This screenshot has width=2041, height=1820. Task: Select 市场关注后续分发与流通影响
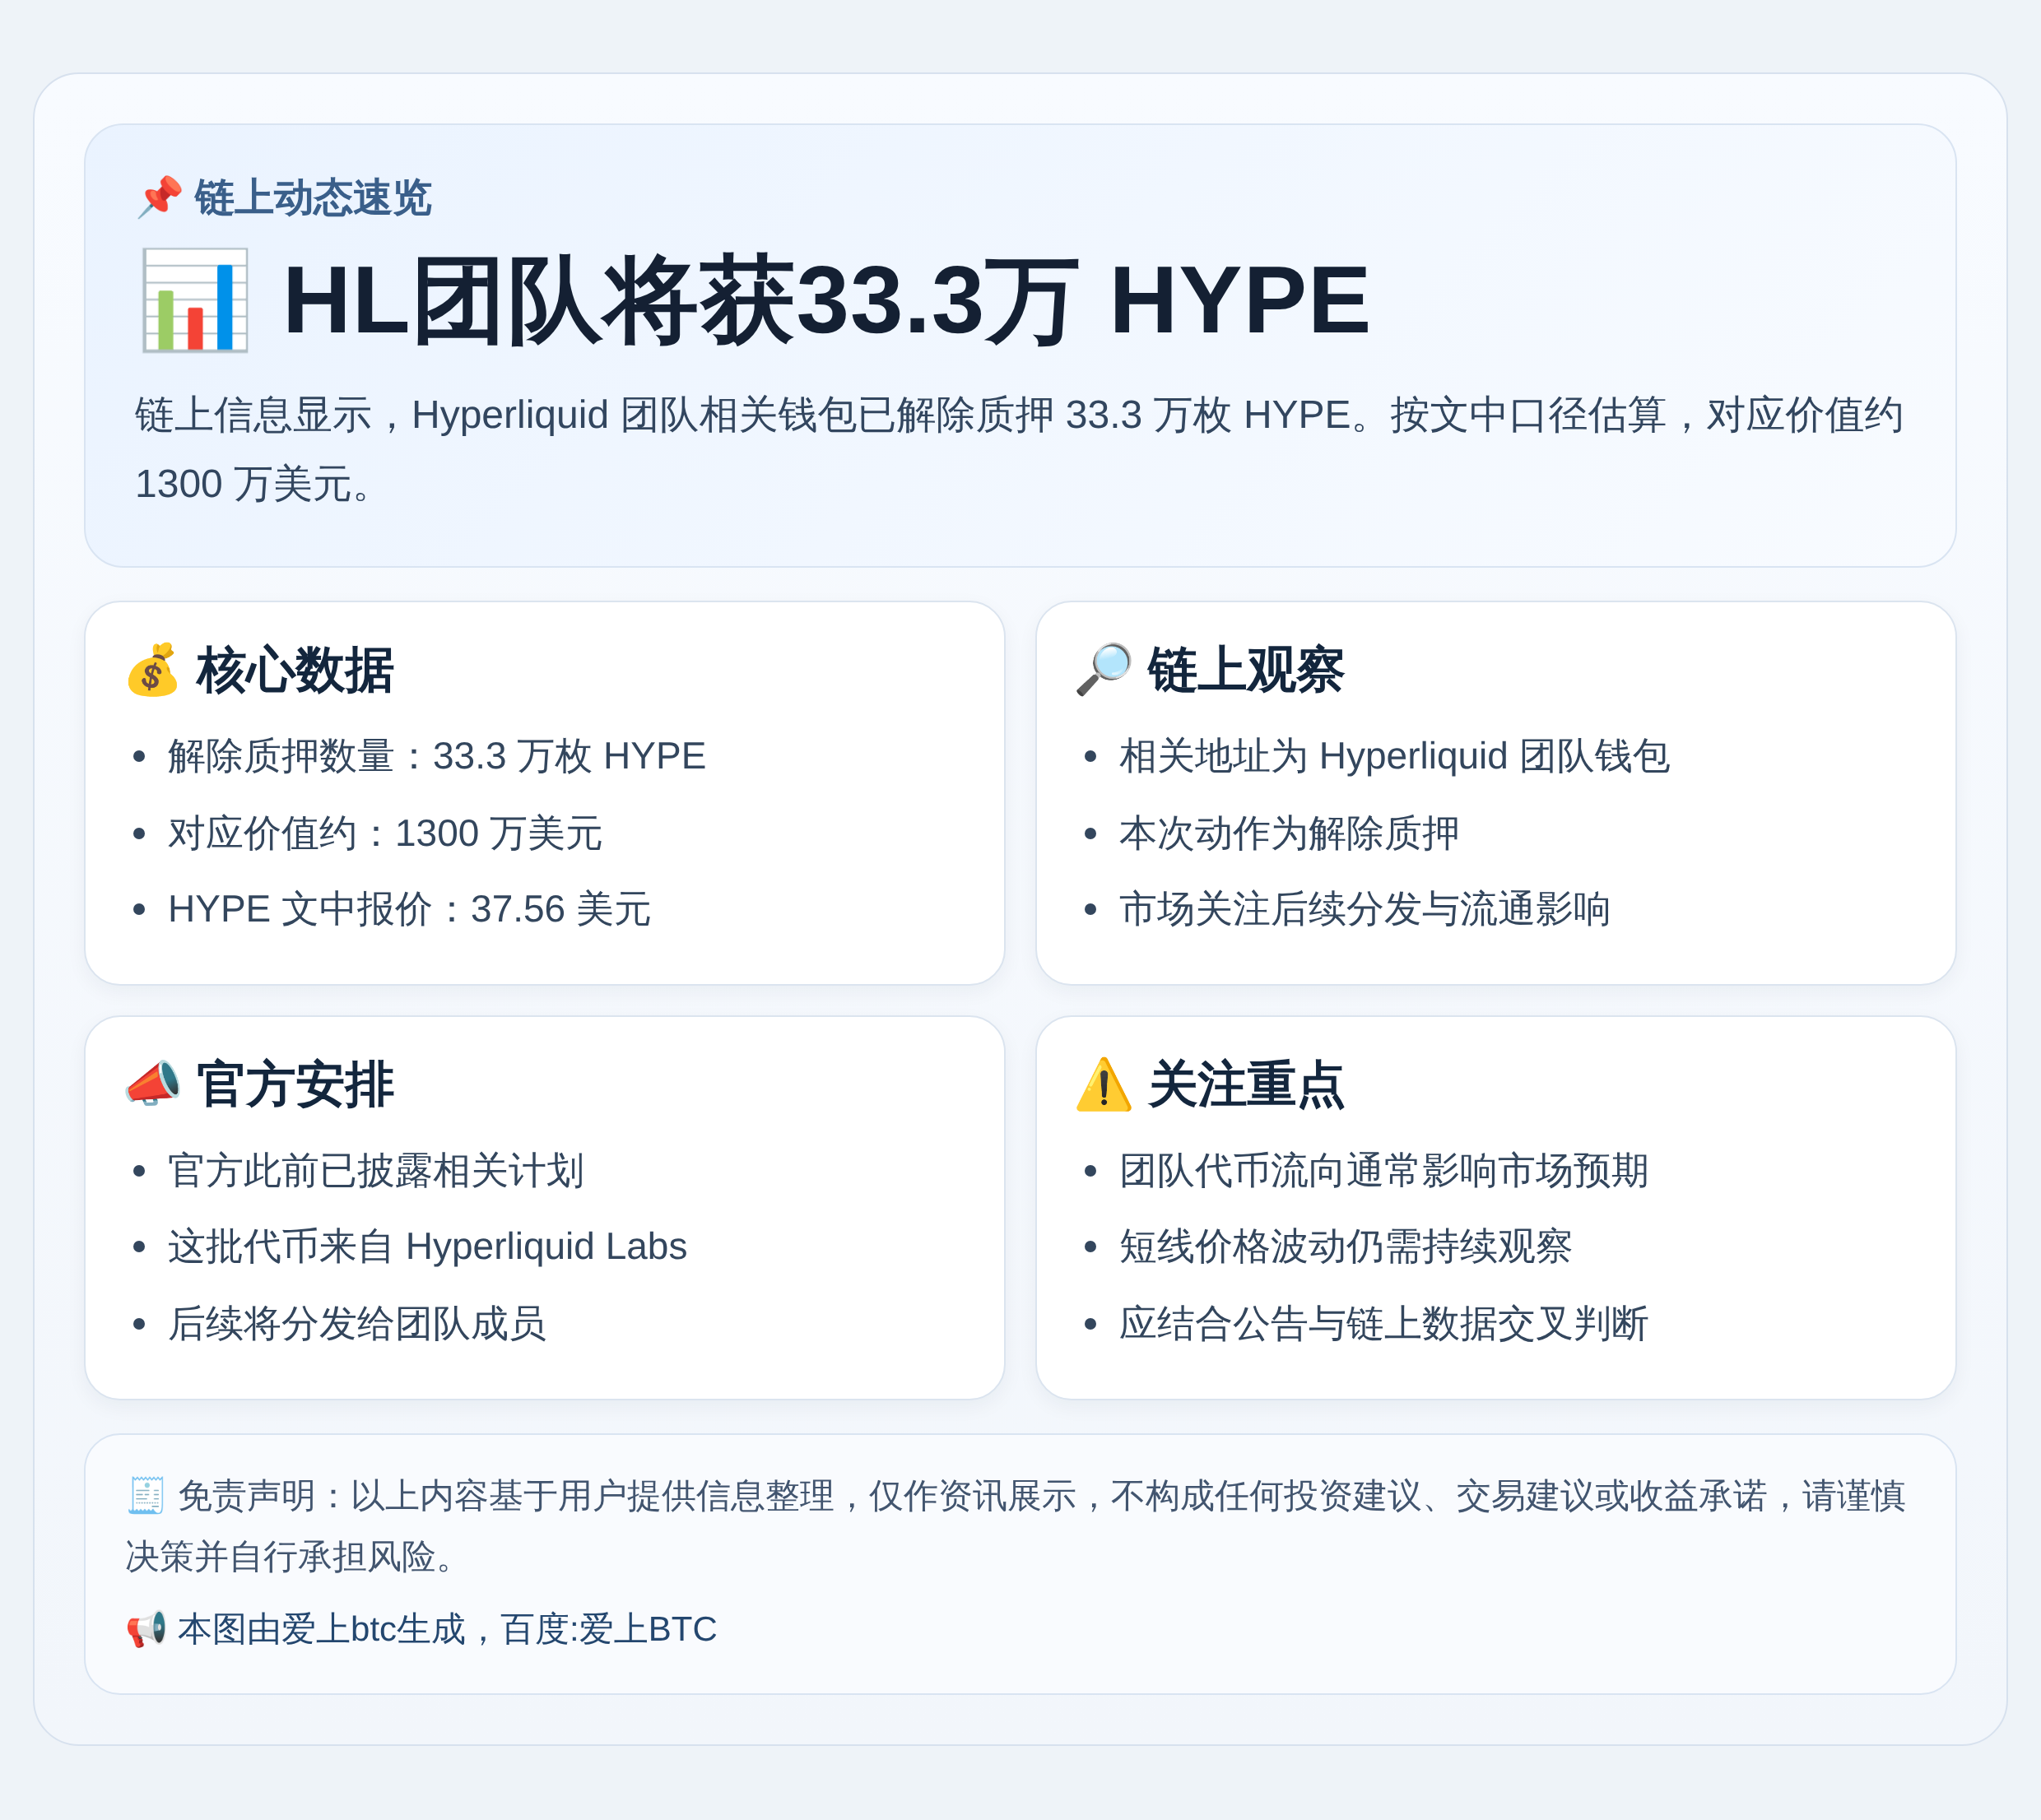(1364, 909)
